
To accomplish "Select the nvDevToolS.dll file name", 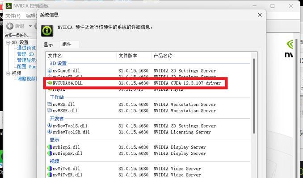I will 70,126.
